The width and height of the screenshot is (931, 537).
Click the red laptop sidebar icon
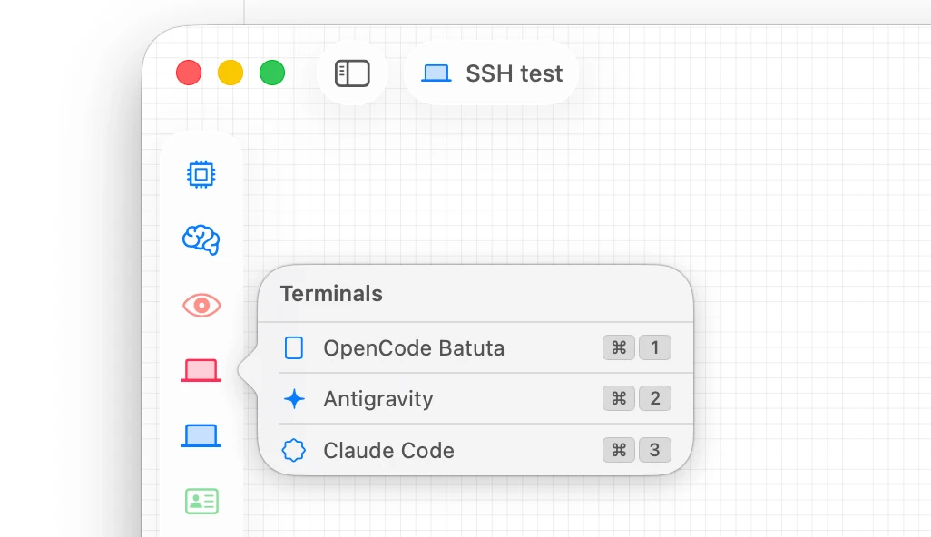(x=201, y=370)
